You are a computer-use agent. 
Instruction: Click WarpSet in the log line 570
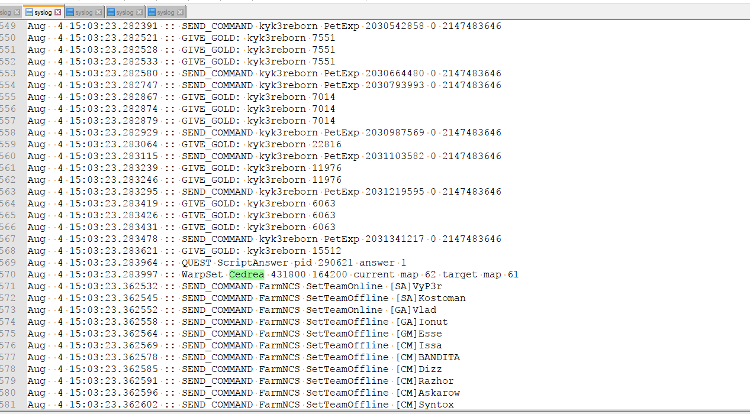(x=202, y=274)
